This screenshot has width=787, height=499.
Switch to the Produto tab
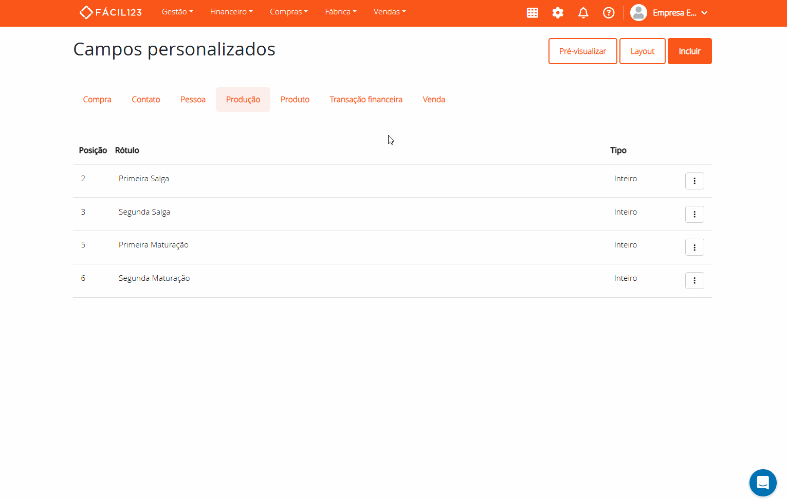click(295, 99)
